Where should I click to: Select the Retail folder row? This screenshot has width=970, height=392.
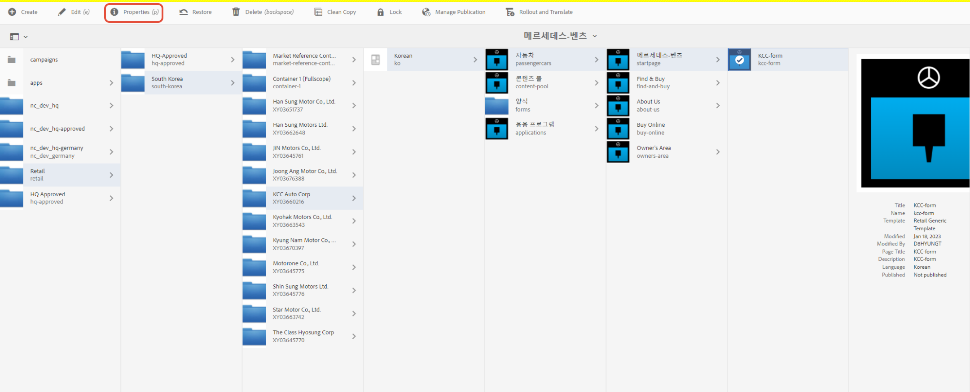(60, 175)
